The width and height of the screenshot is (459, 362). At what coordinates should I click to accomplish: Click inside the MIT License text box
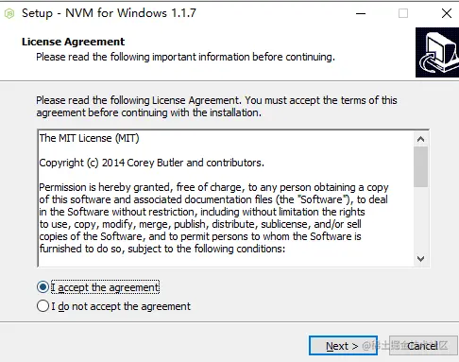226,198
